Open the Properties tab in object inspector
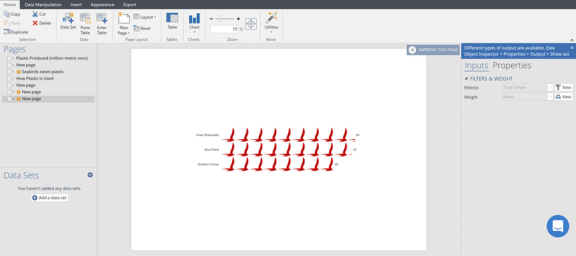Image resolution: width=576 pixels, height=256 pixels. (512, 66)
